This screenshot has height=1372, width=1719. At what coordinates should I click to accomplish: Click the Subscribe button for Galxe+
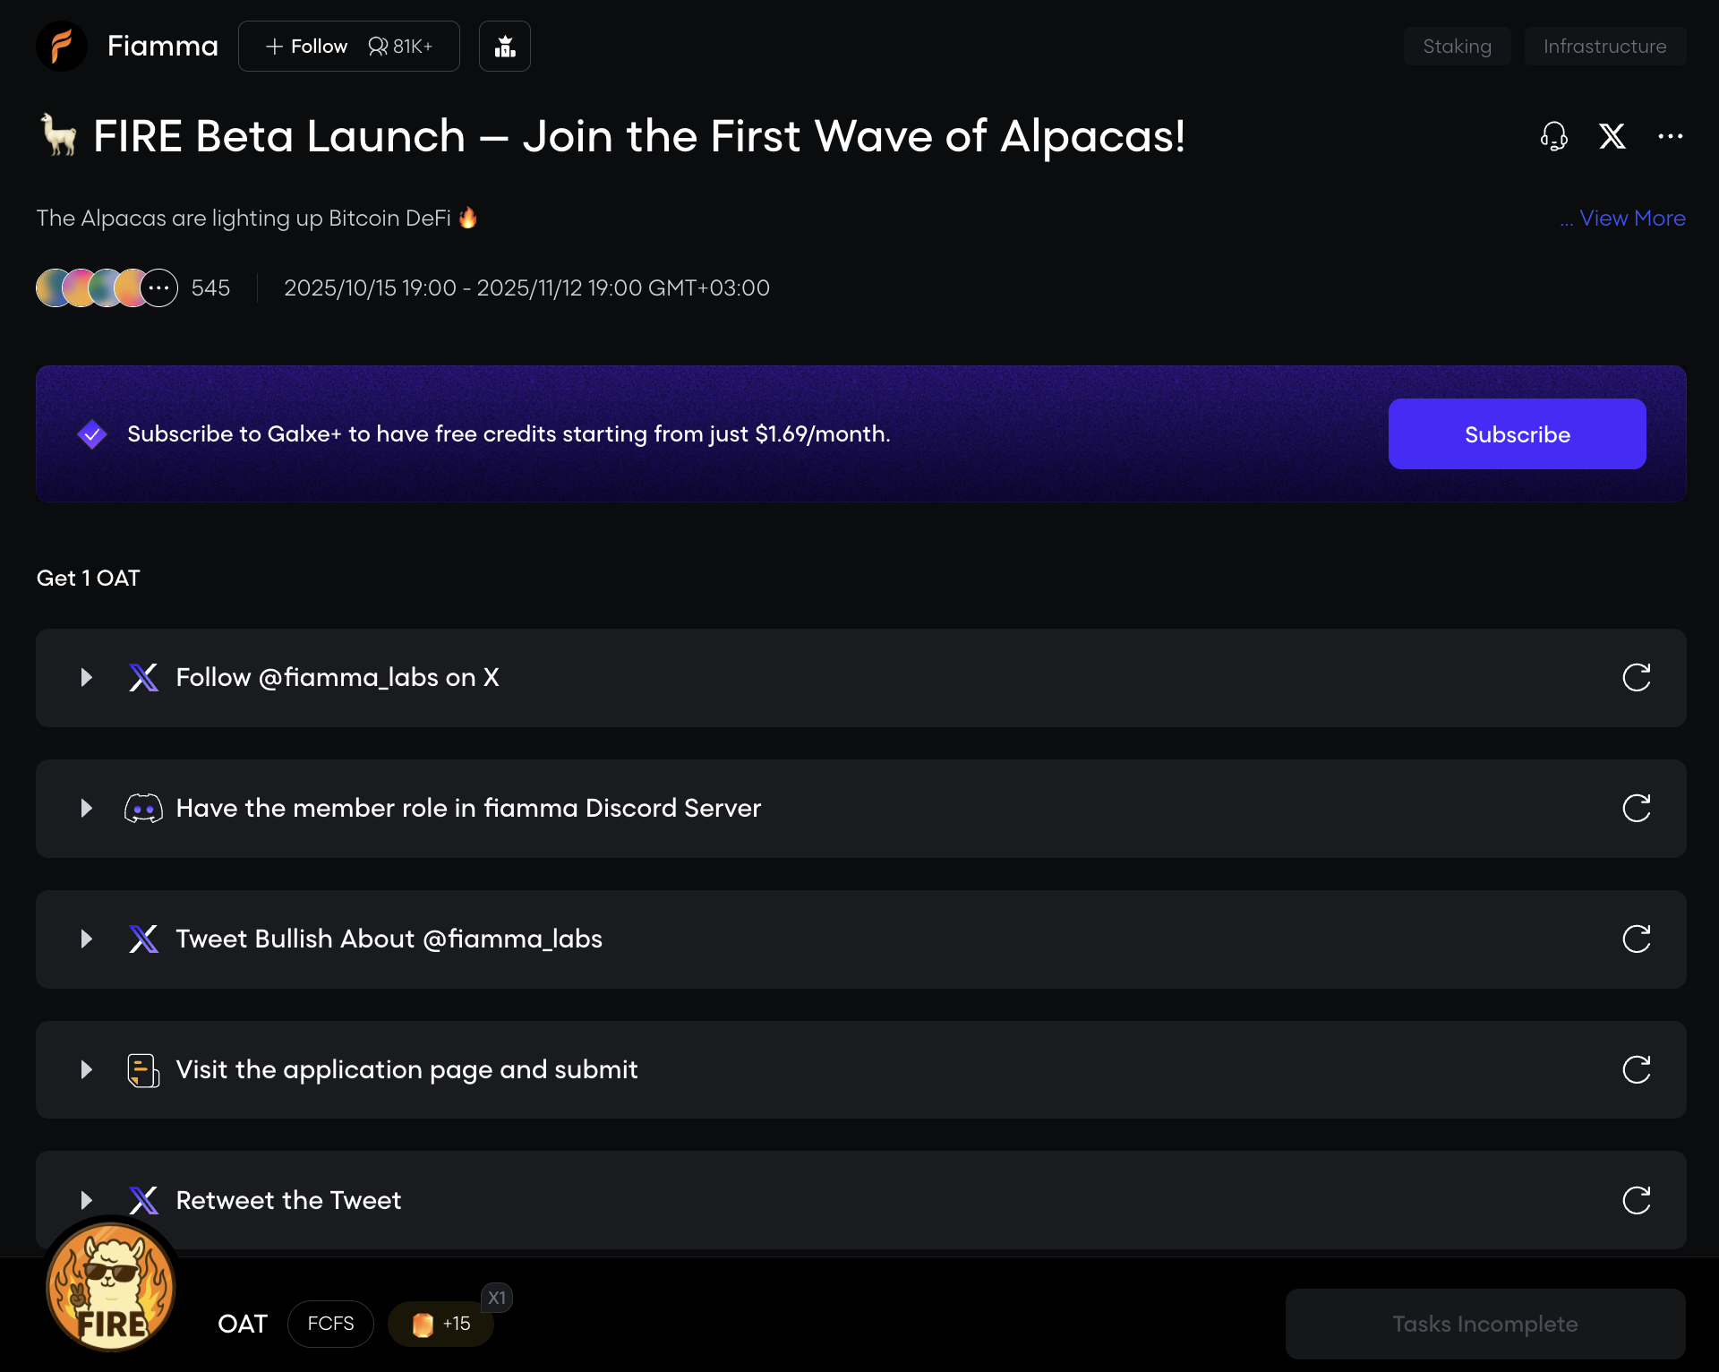[x=1517, y=434]
